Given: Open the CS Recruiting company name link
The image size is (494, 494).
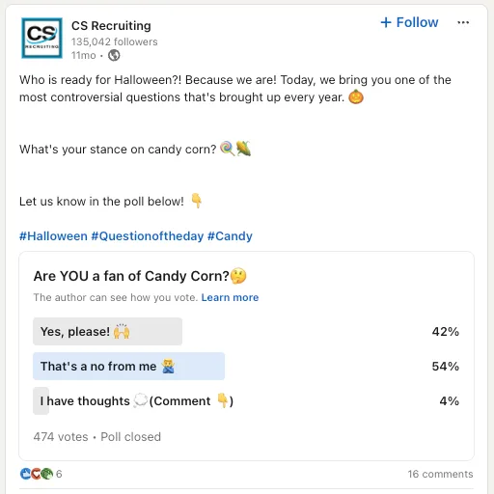Looking at the screenshot, I should (x=111, y=26).
